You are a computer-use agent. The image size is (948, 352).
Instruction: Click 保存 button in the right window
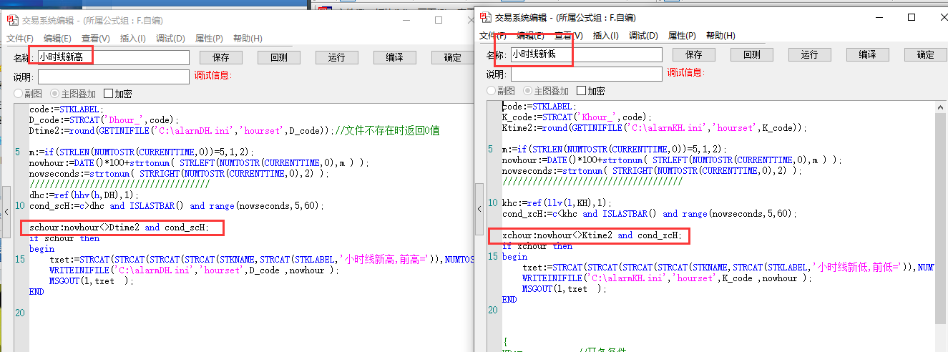(x=694, y=54)
